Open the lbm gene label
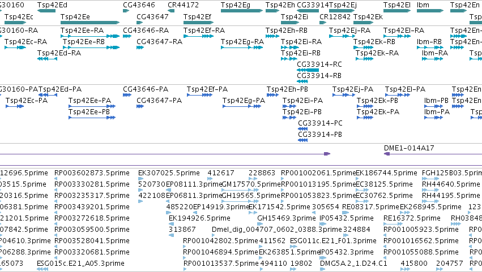482x272 pixels. (x=423, y=5)
